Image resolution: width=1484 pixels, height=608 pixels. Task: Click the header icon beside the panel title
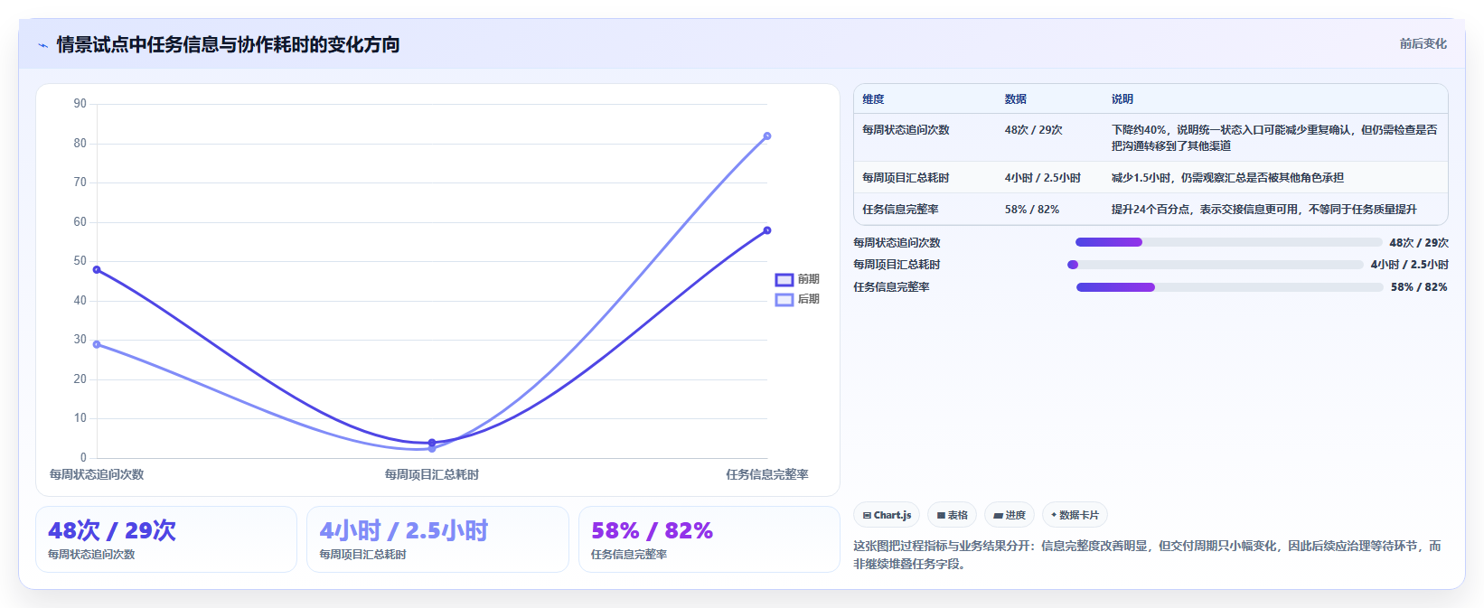coord(42,45)
